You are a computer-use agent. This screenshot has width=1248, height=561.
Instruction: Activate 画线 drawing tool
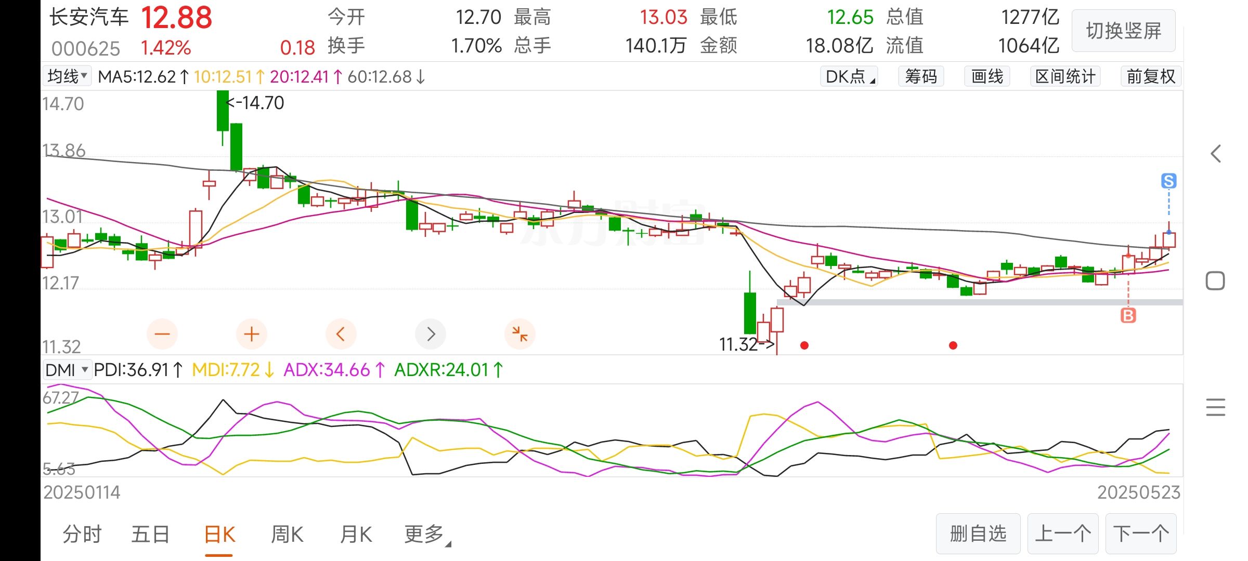[x=987, y=77]
